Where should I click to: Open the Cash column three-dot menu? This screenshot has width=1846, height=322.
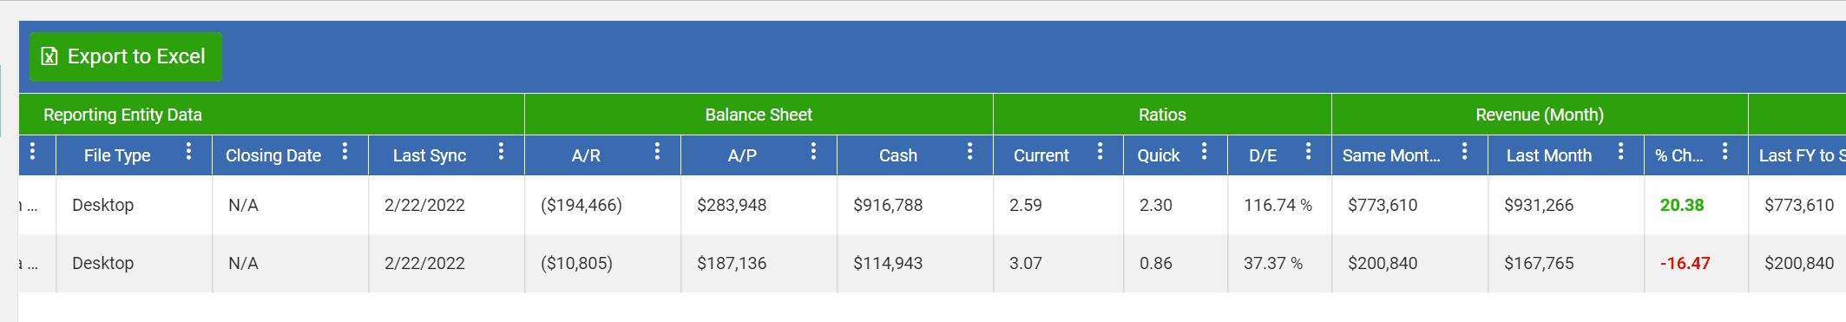969,152
